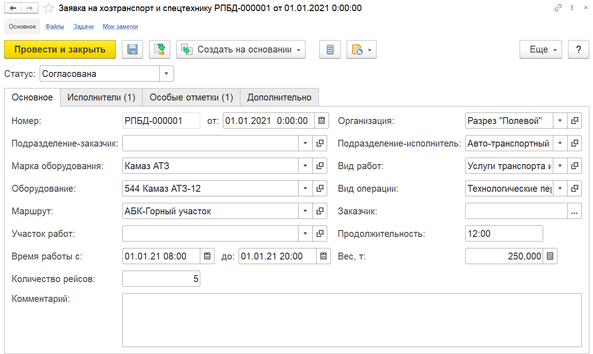Expand the Подразделение-исполнитель dropdown
Screen dimensions: 593x354
560,143
